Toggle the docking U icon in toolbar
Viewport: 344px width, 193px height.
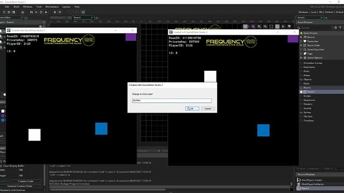83,12
